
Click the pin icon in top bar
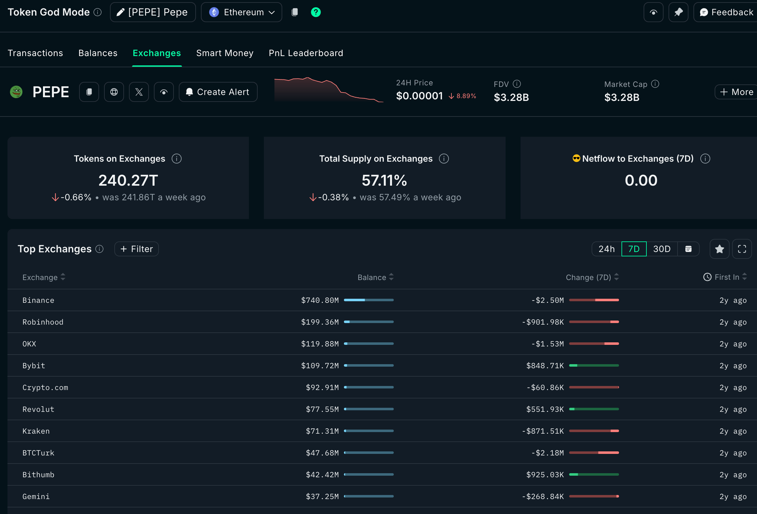tap(678, 12)
